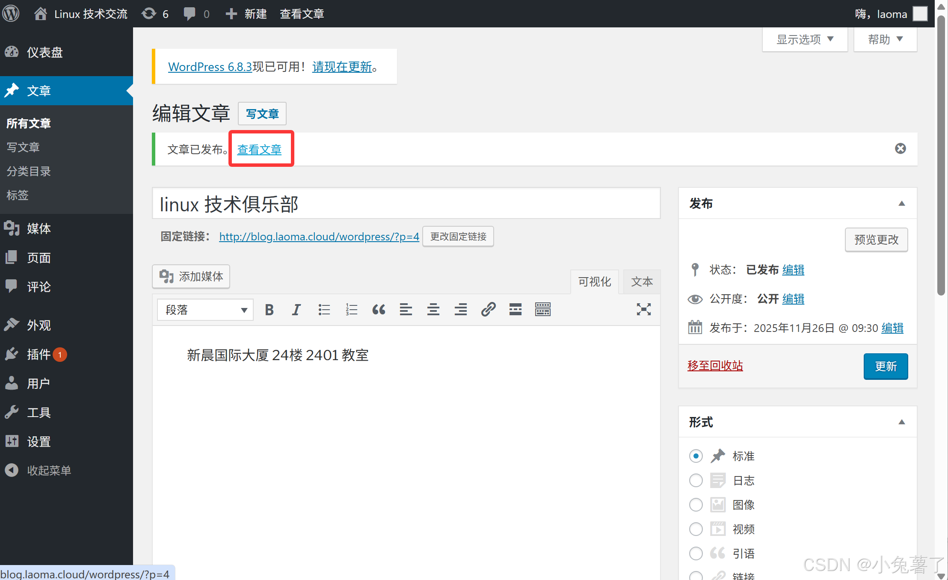Viewport: 948px width, 580px height.
Task: Open the 查看文章 link in notice
Action: coord(259,150)
